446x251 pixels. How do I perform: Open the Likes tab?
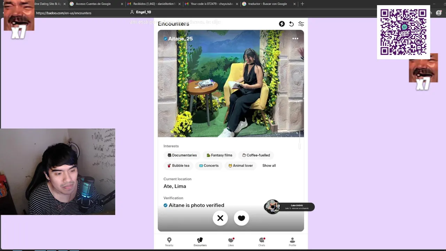(231, 242)
